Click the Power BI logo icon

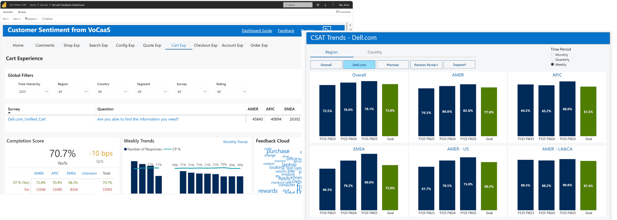pos(4,5)
